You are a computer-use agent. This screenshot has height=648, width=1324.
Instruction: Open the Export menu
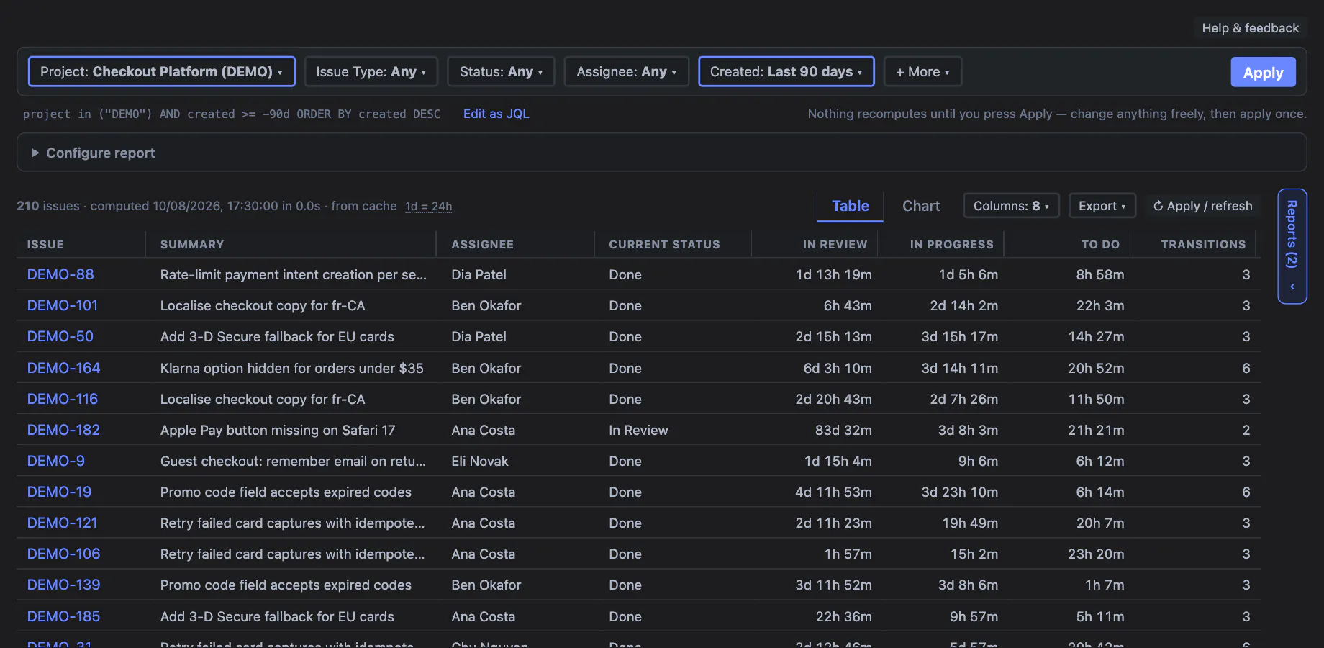[x=1102, y=206]
